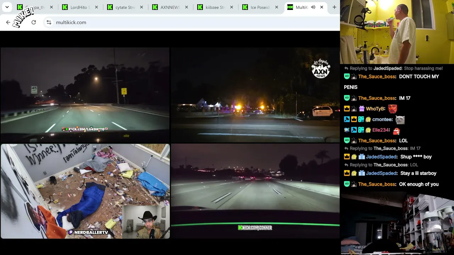
Task: Click the red emote posted by Elle234
Action: pyautogui.click(x=396, y=131)
